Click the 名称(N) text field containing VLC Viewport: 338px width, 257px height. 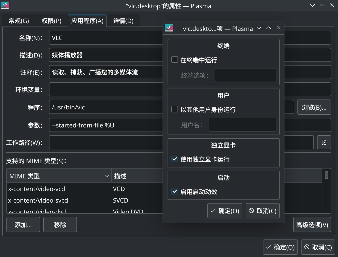(106, 38)
